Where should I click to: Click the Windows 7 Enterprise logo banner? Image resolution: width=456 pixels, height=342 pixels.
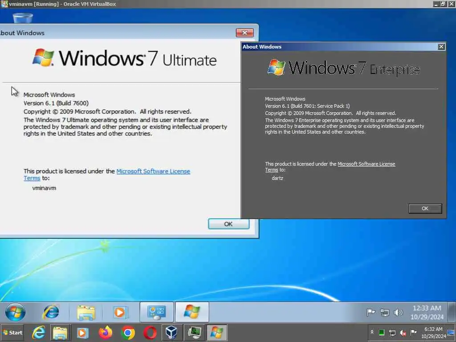343,68
